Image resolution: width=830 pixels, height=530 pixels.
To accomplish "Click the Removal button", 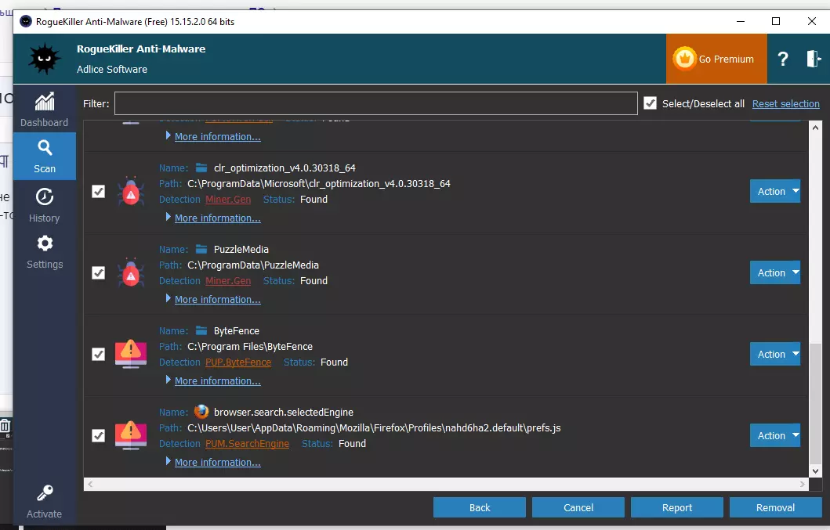I will [x=775, y=507].
